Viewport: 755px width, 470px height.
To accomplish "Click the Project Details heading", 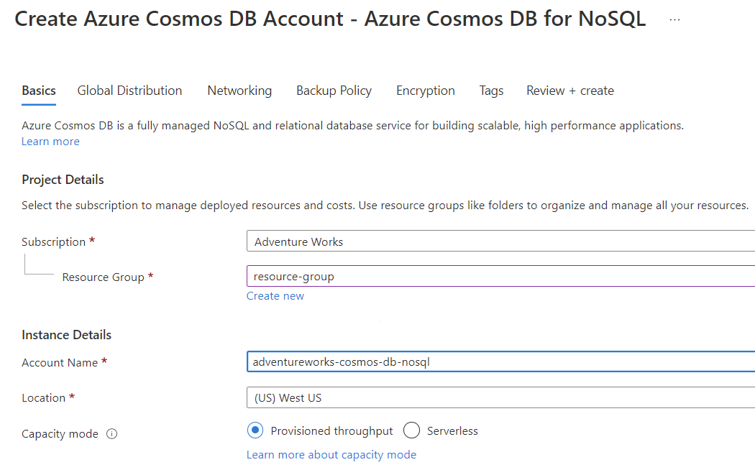I will click(63, 180).
